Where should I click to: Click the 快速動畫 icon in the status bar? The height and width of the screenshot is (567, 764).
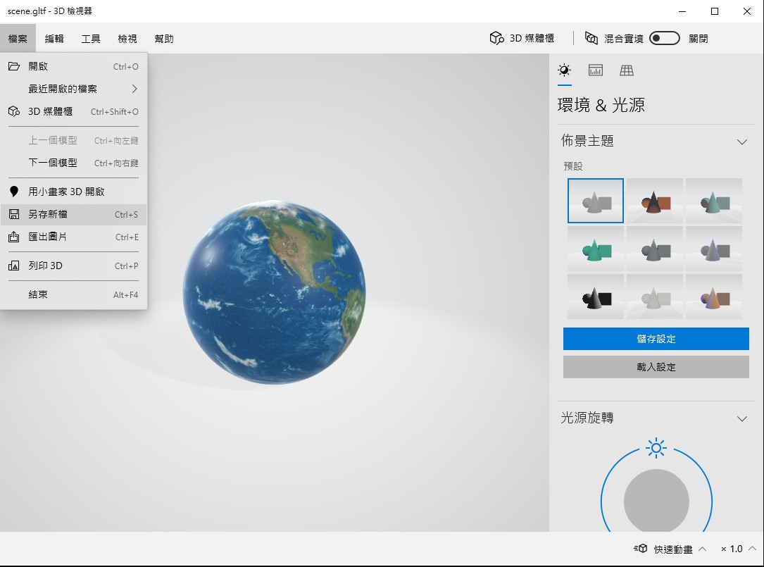pos(640,549)
